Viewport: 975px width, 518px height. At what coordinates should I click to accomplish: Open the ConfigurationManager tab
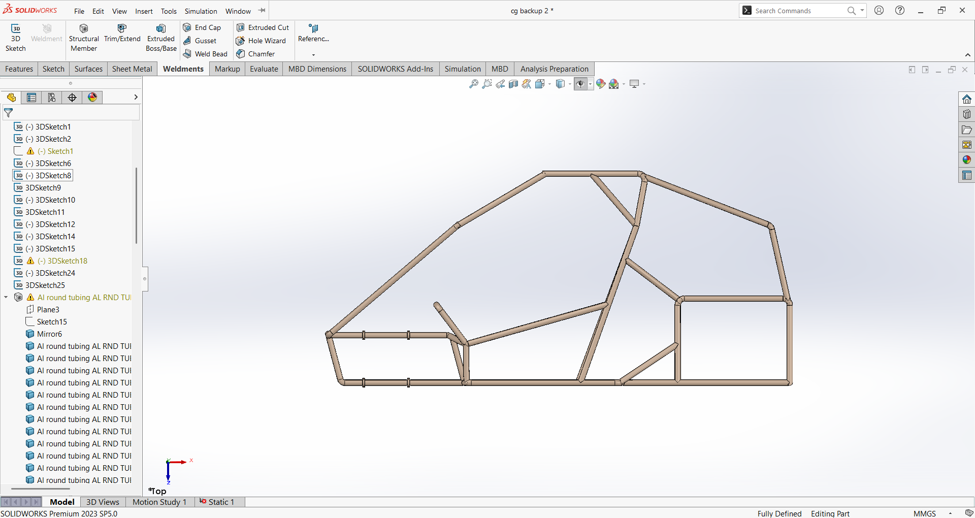[x=52, y=98]
